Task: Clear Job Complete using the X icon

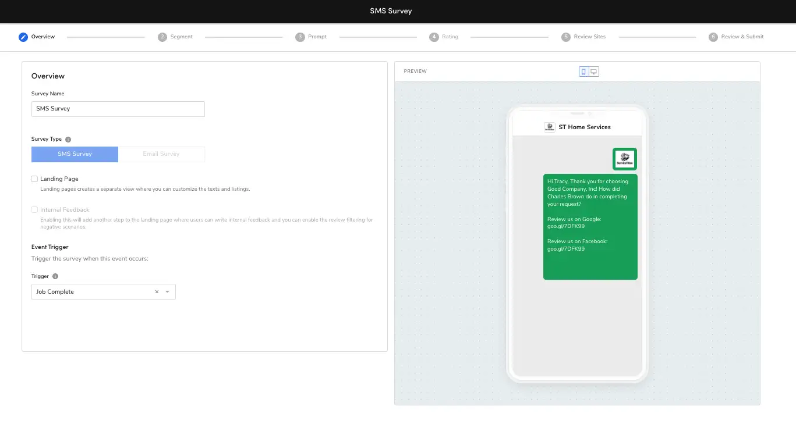Action: 156,291
